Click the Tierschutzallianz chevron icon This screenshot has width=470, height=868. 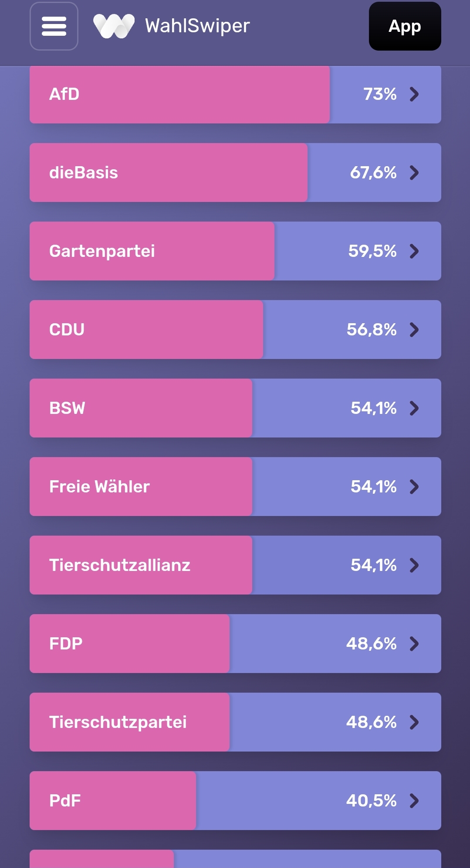(x=414, y=565)
